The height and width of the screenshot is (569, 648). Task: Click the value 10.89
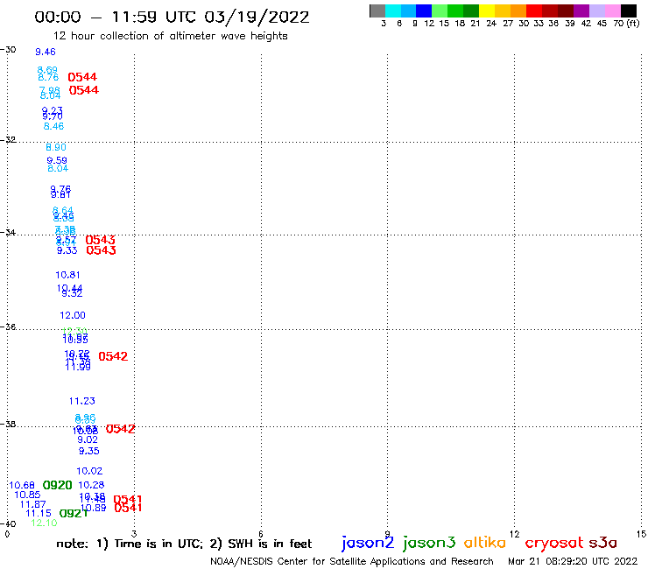click(x=95, y=508)
